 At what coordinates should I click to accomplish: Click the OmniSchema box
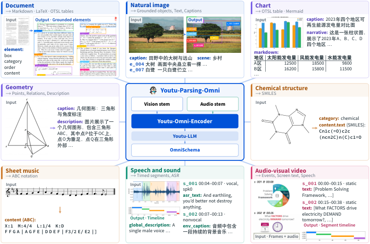[185, 150]
